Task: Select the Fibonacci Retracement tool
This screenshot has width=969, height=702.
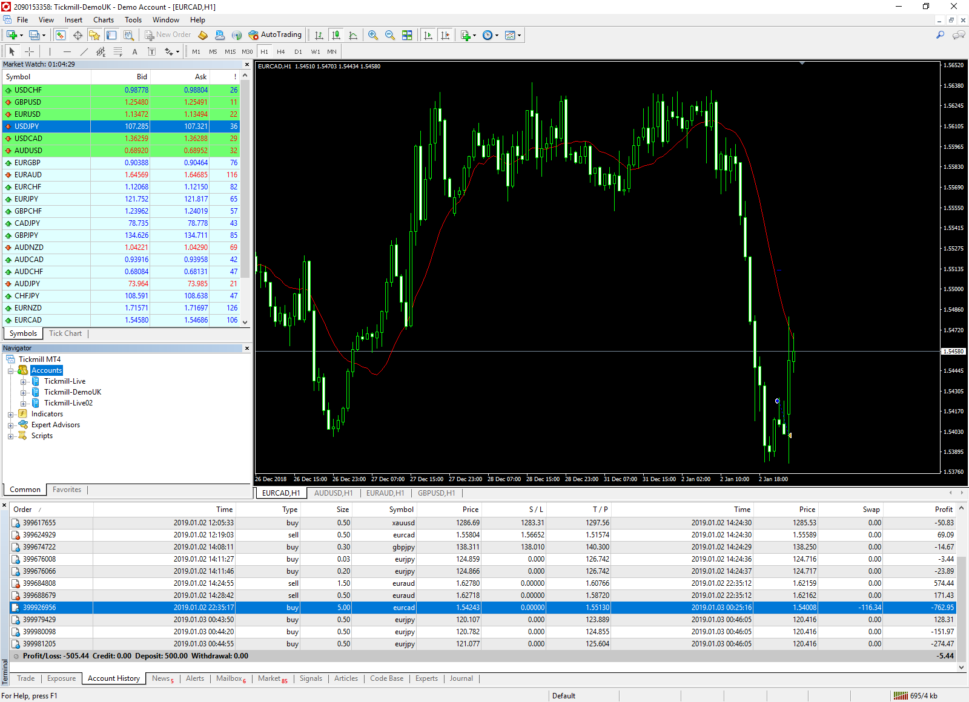Action: pos(117,52)
